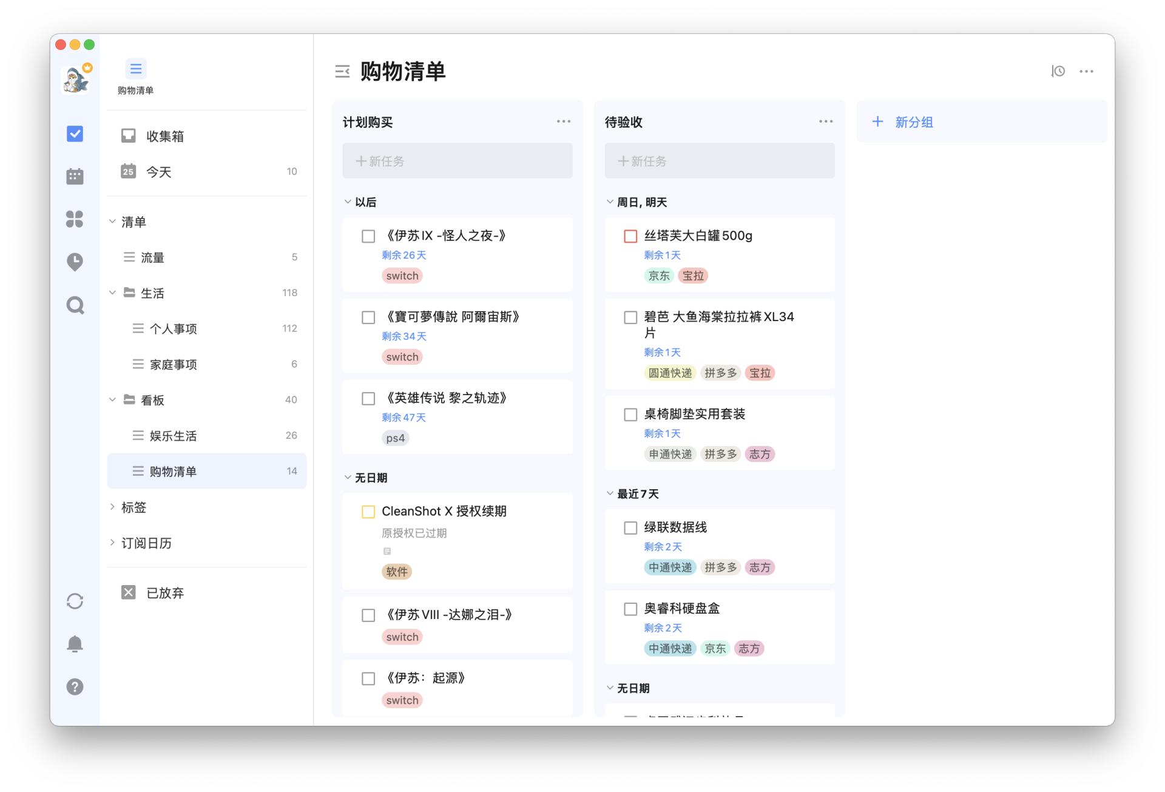Collapse the 无日期 group under 计划购买
The width and height of the screenshot is (1165, 792).
[347, 478]
